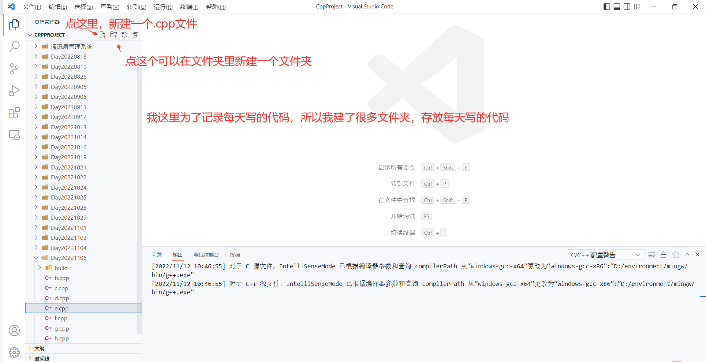This screenshot has width=706, height=362.
Task: Open the 转到(G) menu
Action: point(137,7)
